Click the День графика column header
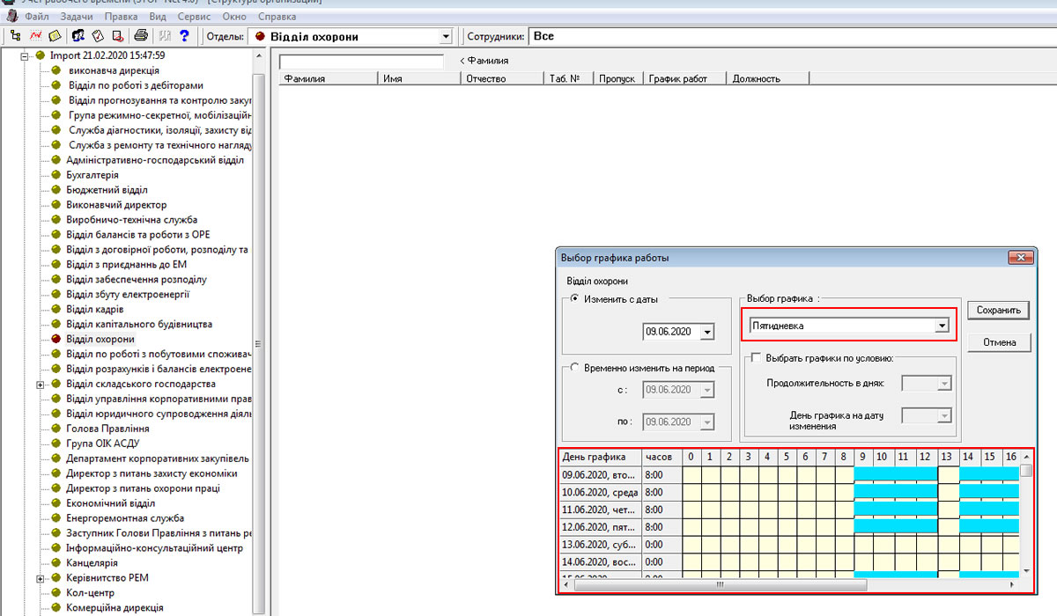 tap(600, 458)
